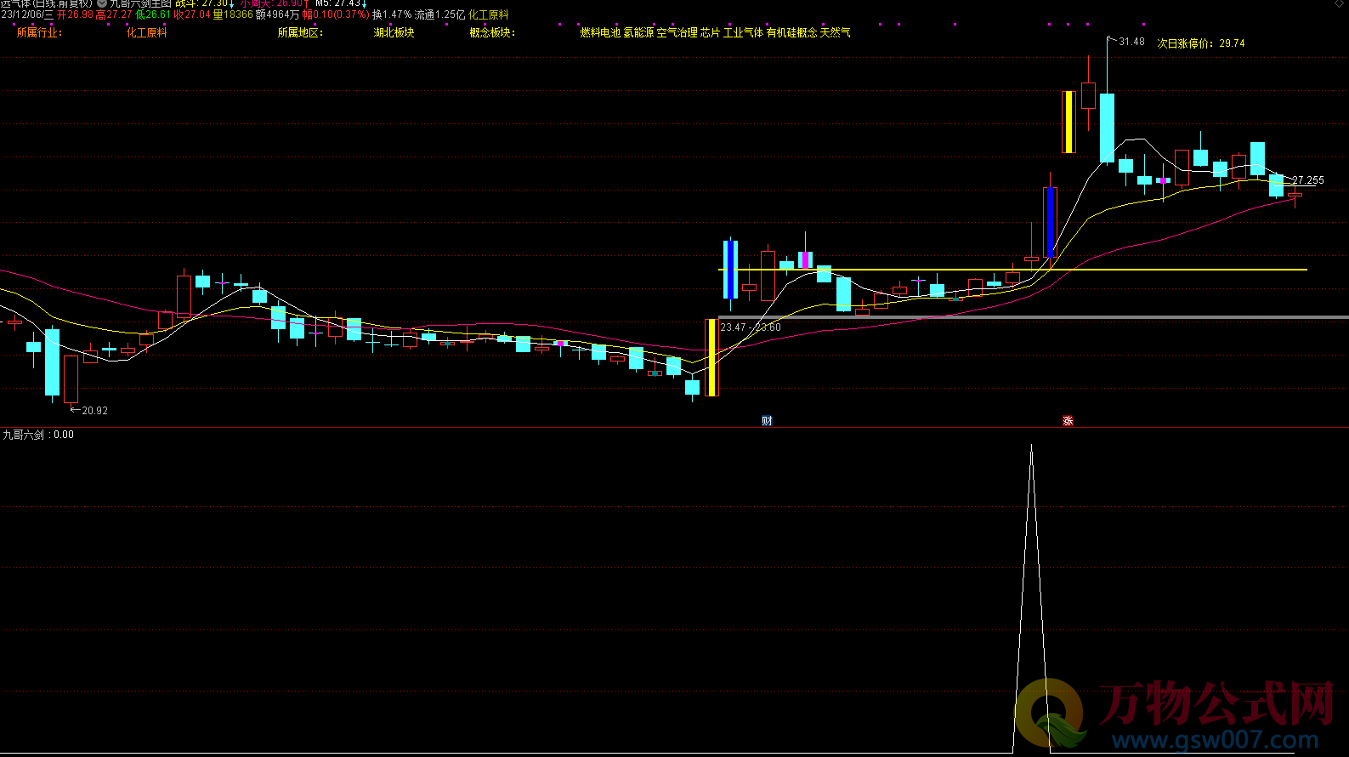Click the 23.47 - 23.60 gap label
Viewport: 1349px width, 757px height.
751,327
